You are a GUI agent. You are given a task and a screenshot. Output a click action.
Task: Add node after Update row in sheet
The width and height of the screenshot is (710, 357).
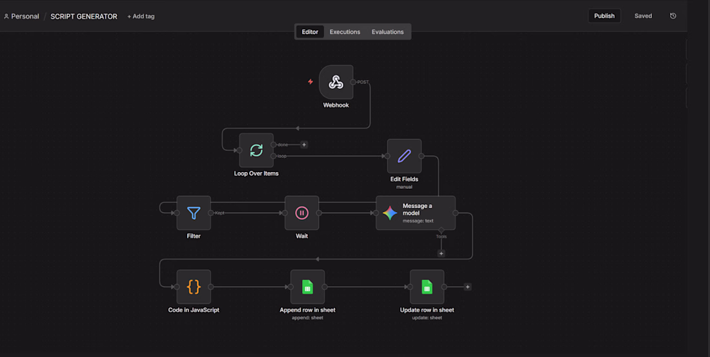468,287
